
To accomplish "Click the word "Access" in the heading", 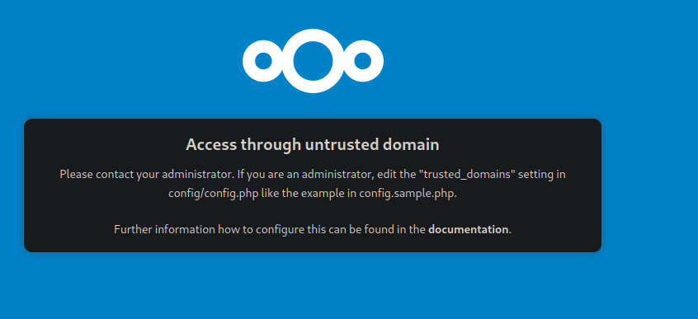I will point(211,144).
